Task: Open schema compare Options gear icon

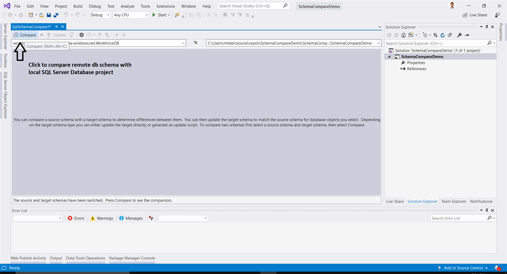Action: click(82, 35)
